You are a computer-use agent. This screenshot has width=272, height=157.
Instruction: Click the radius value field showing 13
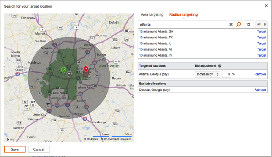pos(249,24)
